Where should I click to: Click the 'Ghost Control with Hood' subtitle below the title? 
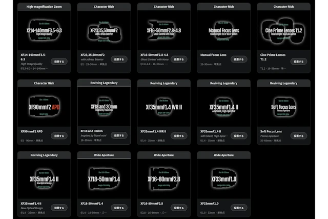point(154,59)
